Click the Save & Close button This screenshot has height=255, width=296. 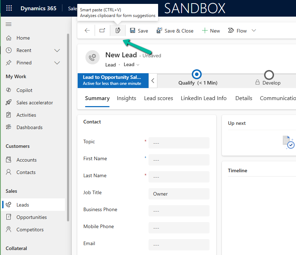click(x=175, y=31)
